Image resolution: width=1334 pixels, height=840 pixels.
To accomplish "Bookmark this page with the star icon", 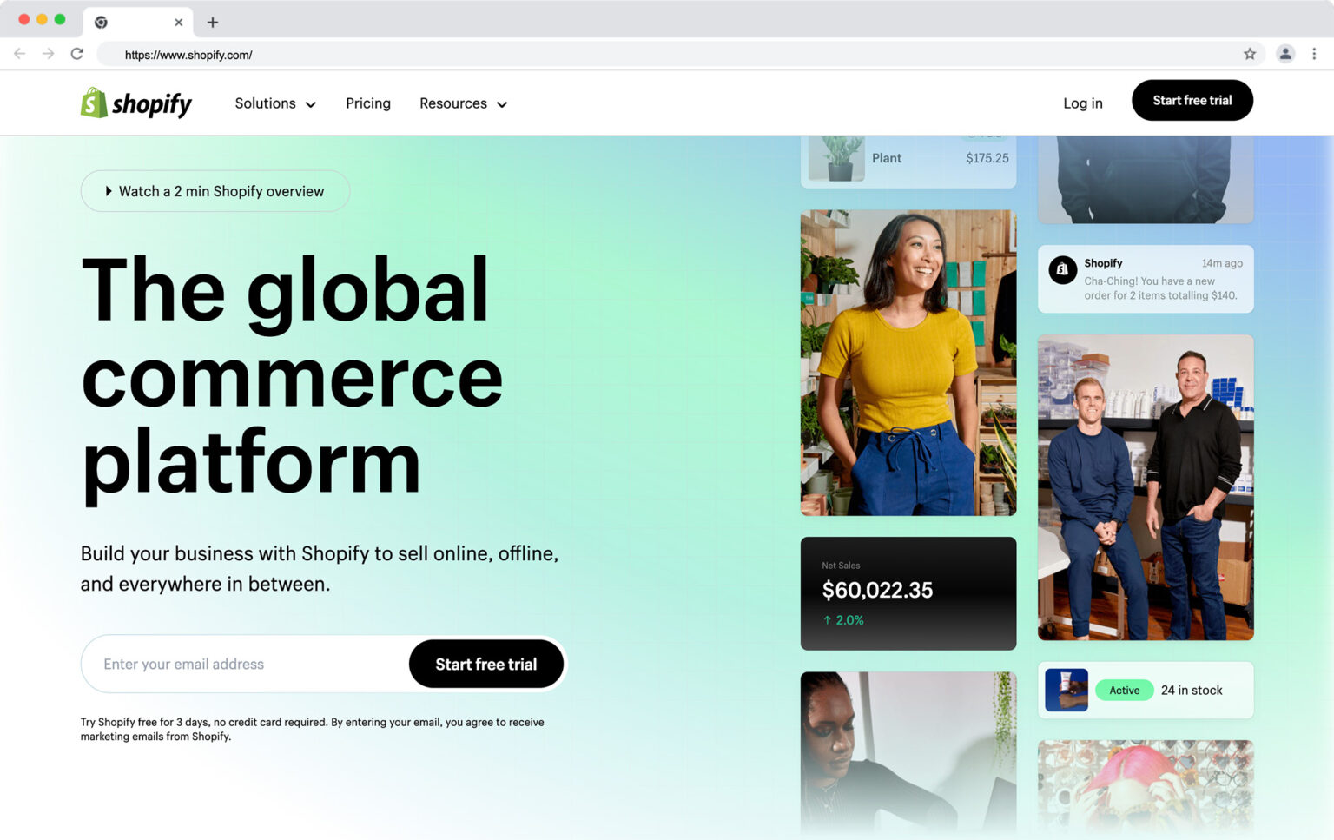I will (x=1250, y=54).
